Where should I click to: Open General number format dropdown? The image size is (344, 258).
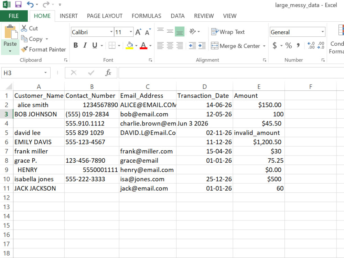click(323, 32)
